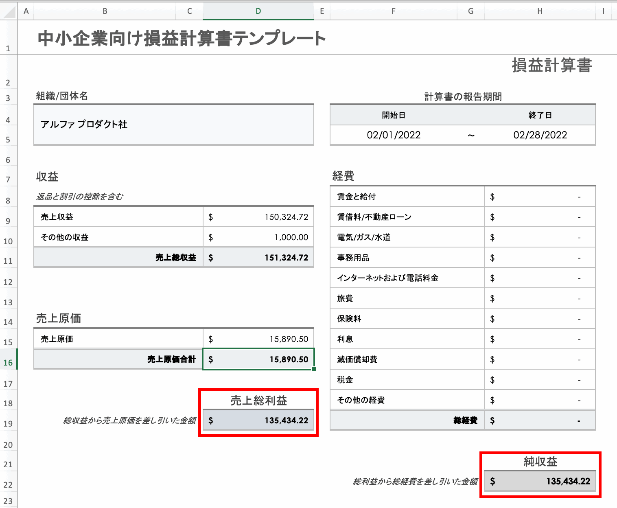Click row 1 header
The width and height of the screenshot is (617, 508).
pos(8,48)
